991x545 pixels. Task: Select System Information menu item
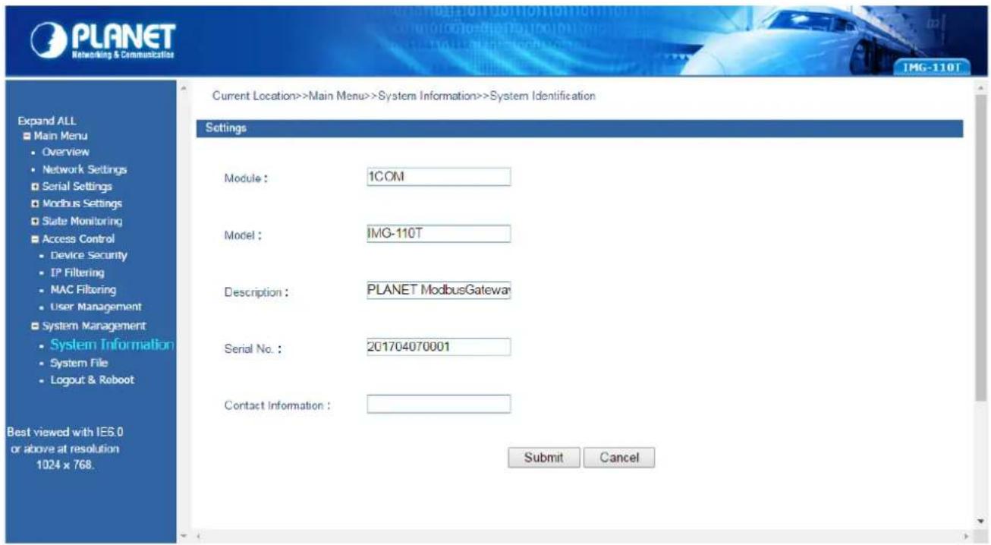point(112,345)
